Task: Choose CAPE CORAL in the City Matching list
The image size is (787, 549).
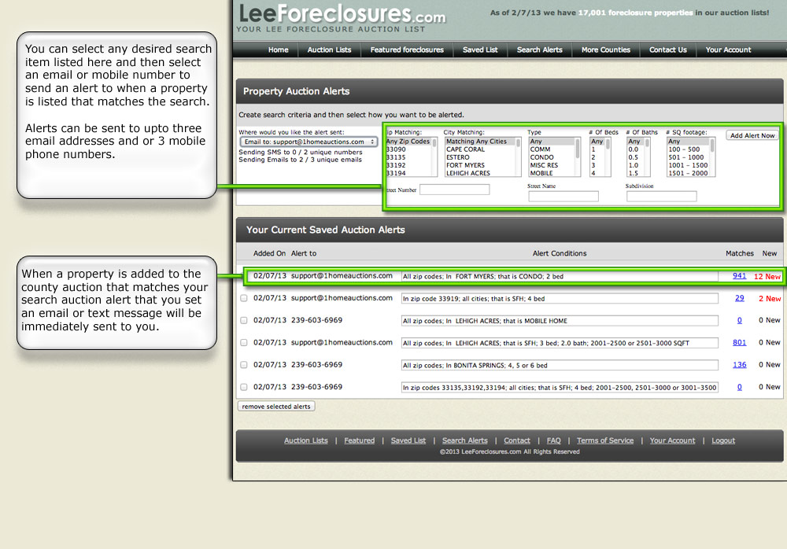Action: click(x=465, y=149)
